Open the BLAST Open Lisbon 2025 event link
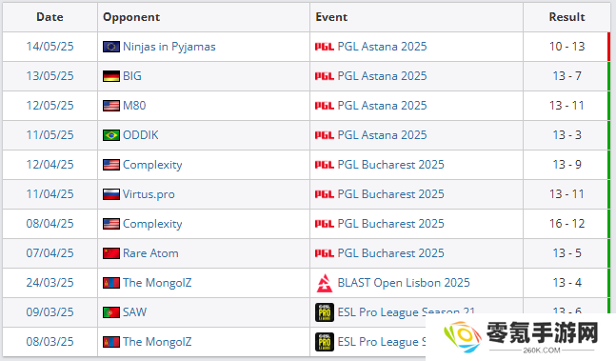The width and height of the screenshot is (616, 361). pos(404,283)
